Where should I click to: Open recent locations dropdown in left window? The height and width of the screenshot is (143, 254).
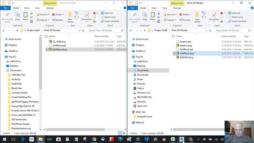point(13,31)
